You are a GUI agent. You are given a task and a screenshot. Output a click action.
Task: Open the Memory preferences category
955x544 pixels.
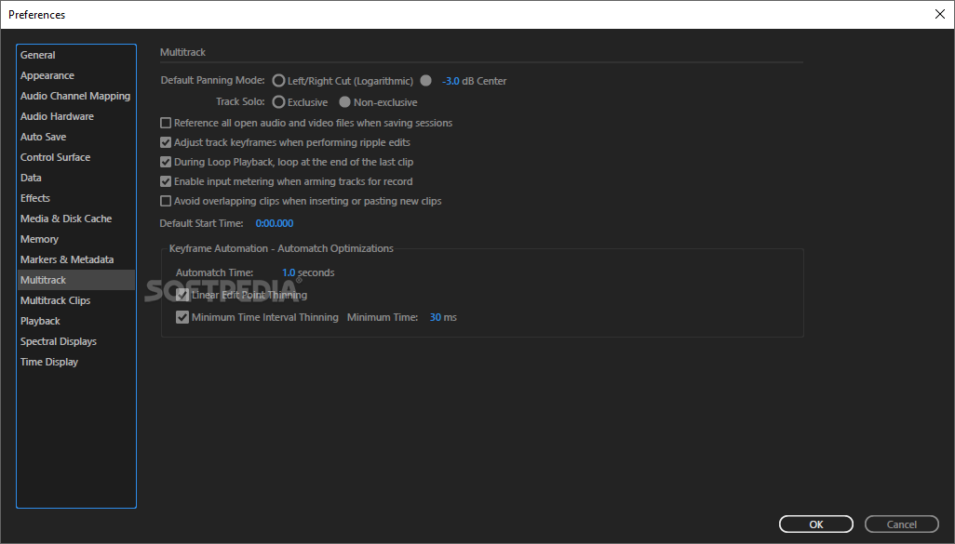click(76, 239)
